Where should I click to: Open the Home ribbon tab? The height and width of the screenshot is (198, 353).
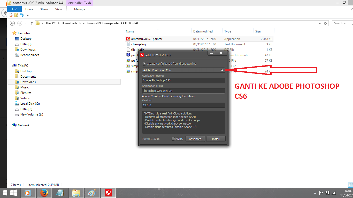[29, 9]
